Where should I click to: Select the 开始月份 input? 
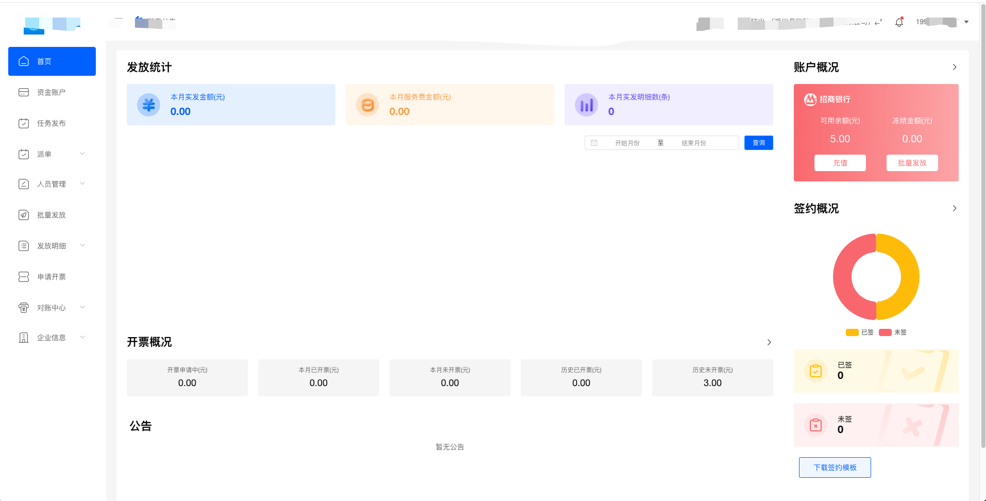click(627, 143)
